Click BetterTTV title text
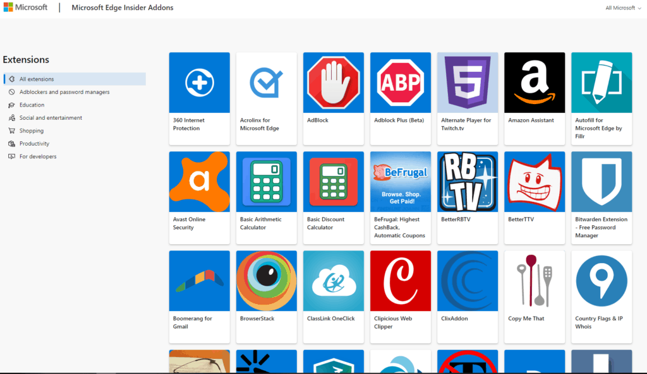Viewport: 647px width, 374px height. 521,219
